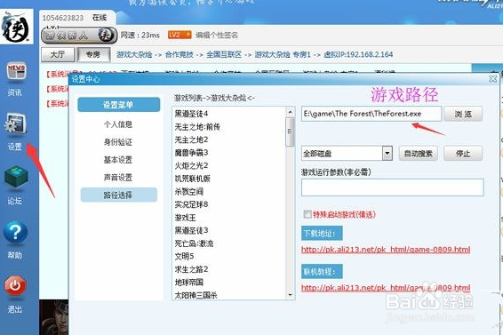This screenshot has height=335, width=503.
Task: Click the 游戏运行参数 input box
Action: coord(392,187)
